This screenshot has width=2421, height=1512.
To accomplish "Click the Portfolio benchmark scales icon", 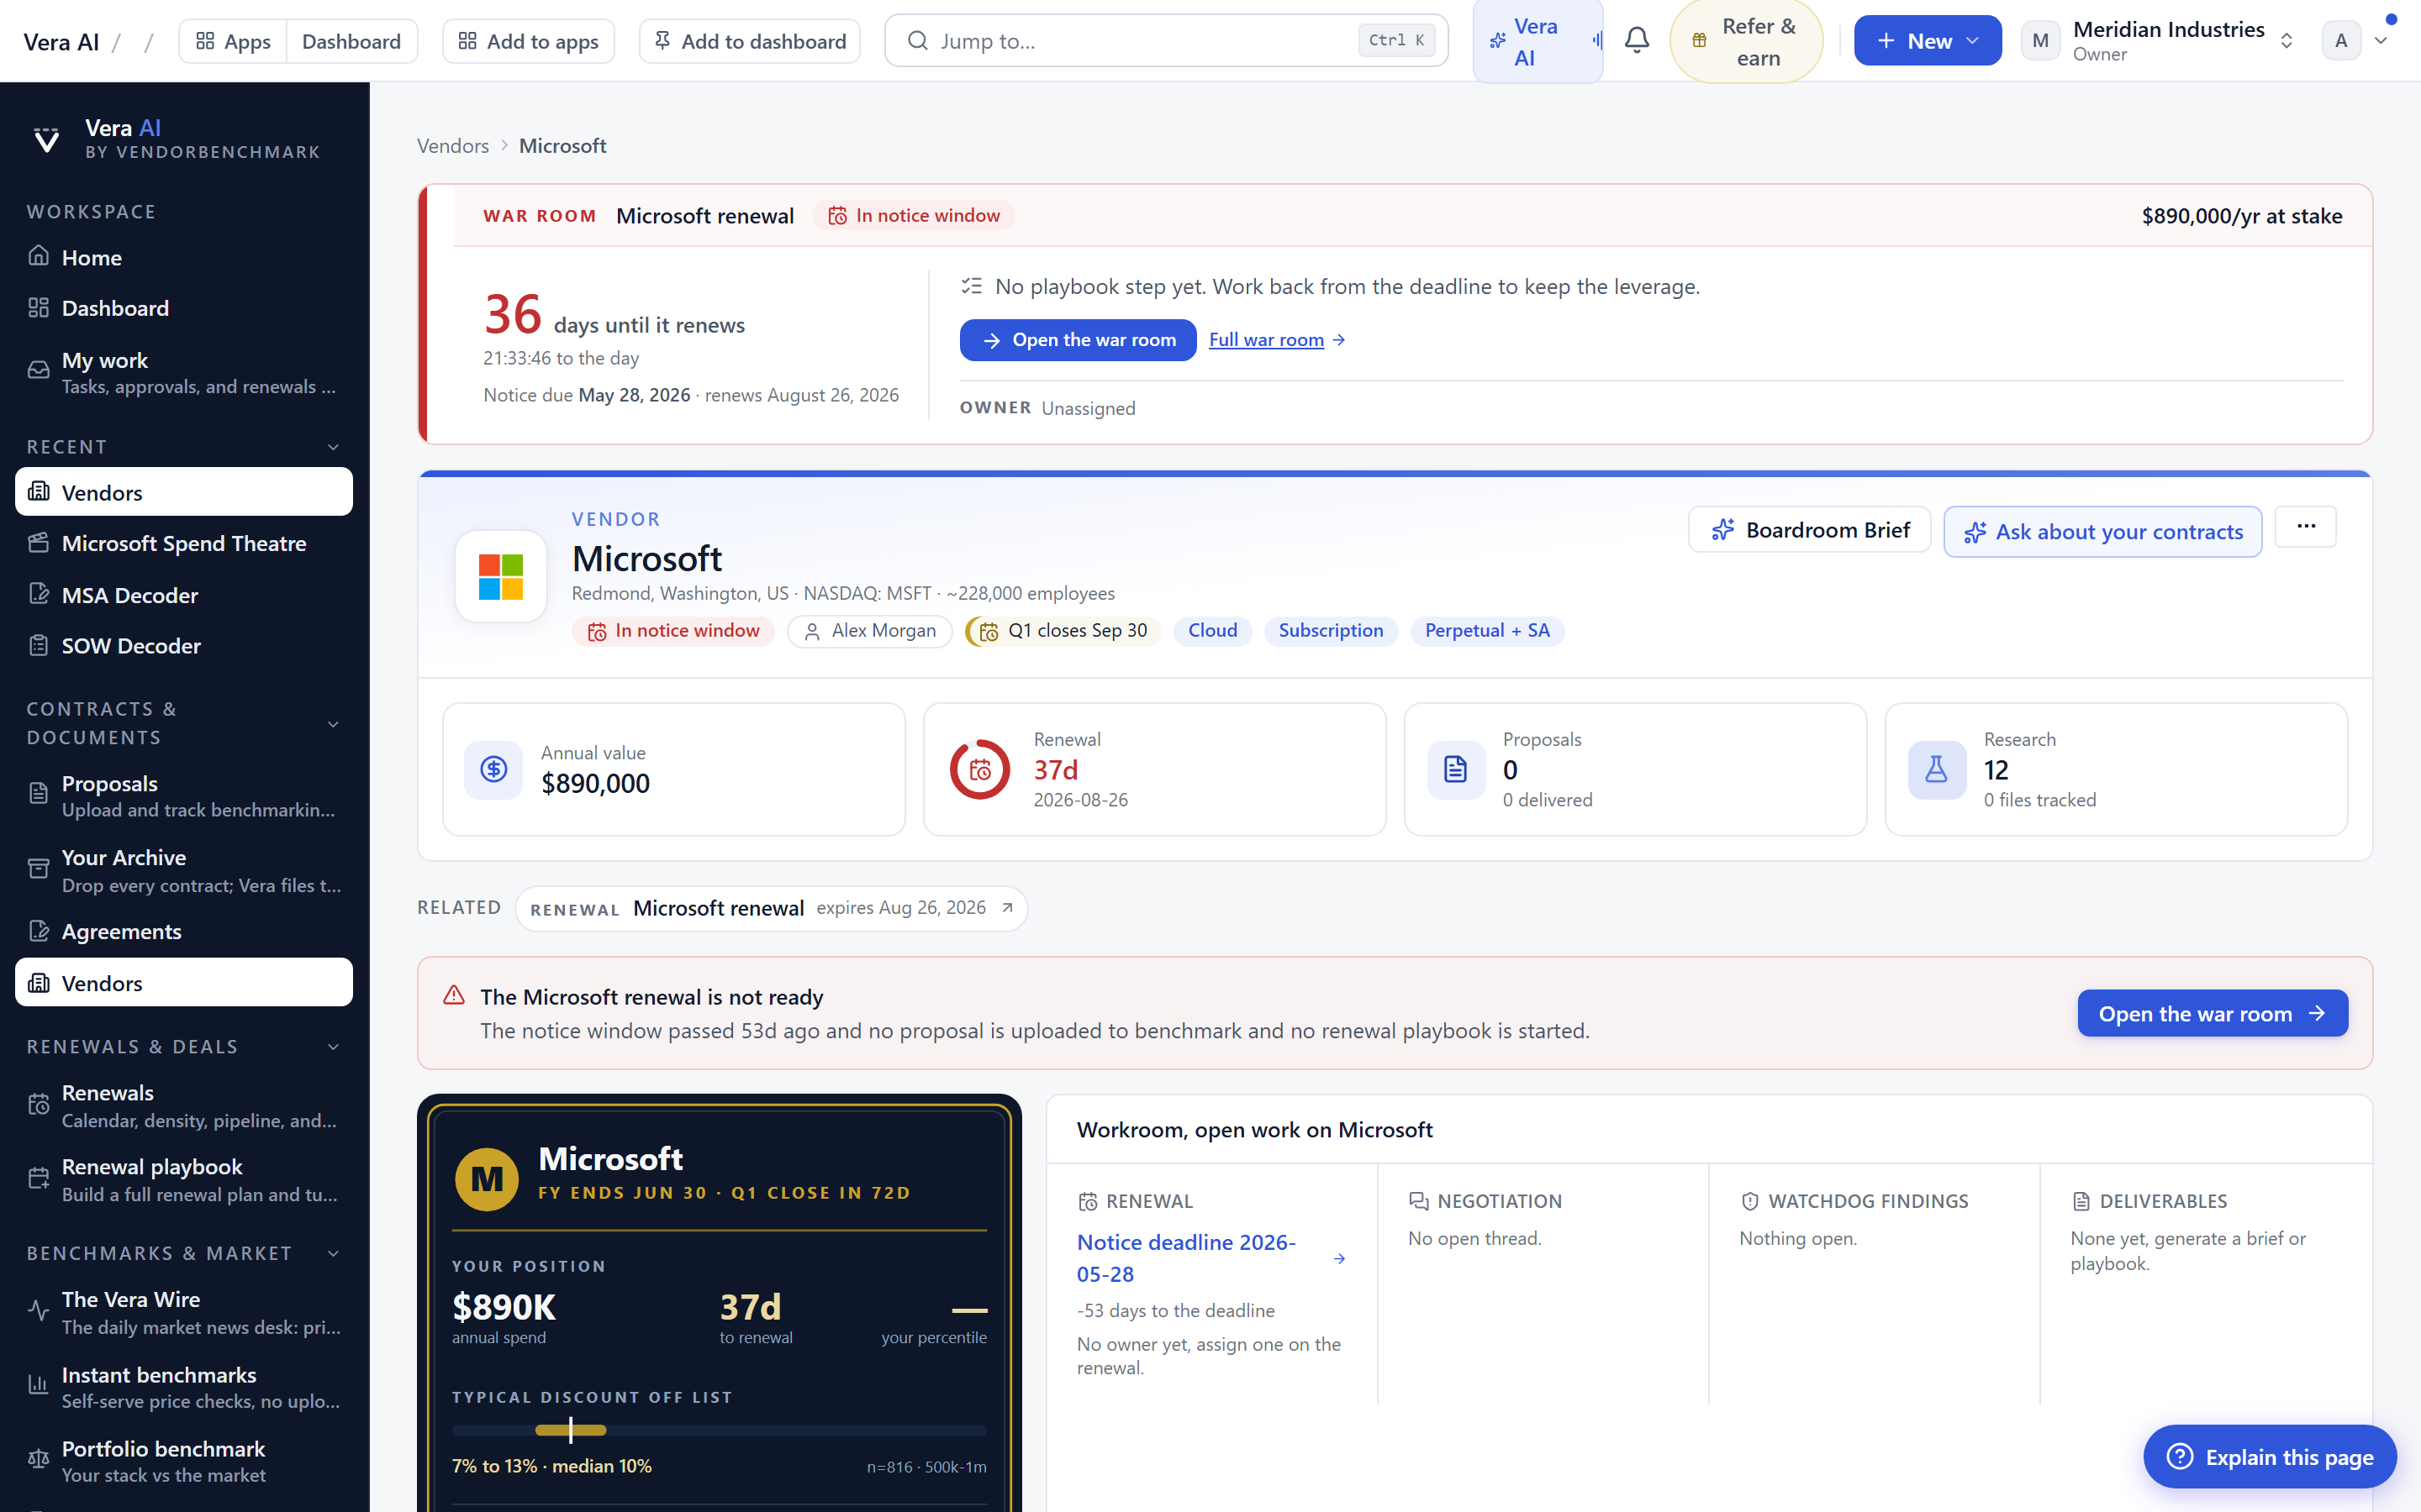I will point(38,1460).
